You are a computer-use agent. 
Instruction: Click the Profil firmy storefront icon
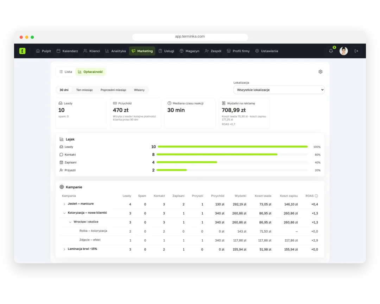pos(229,51)
